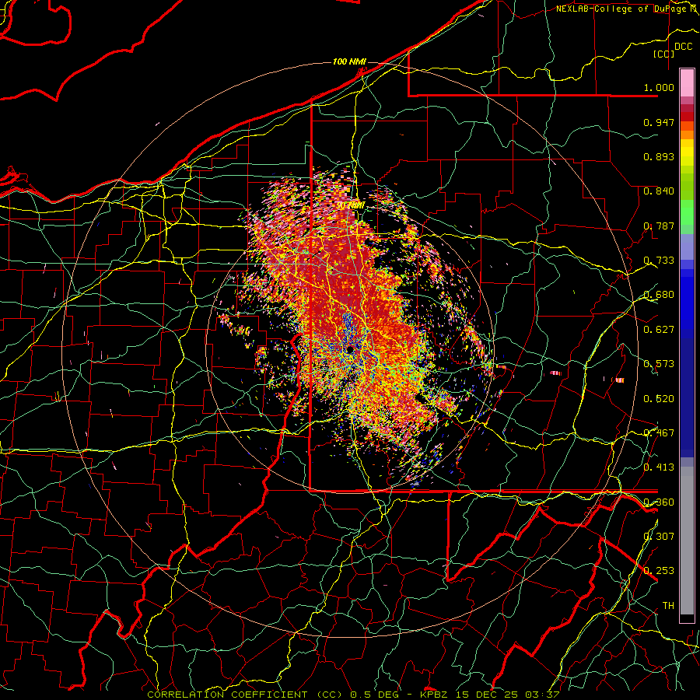Click the 0.360 legend value
The height and width of the screenshot is (700, 700).
[x=659, y=502]
